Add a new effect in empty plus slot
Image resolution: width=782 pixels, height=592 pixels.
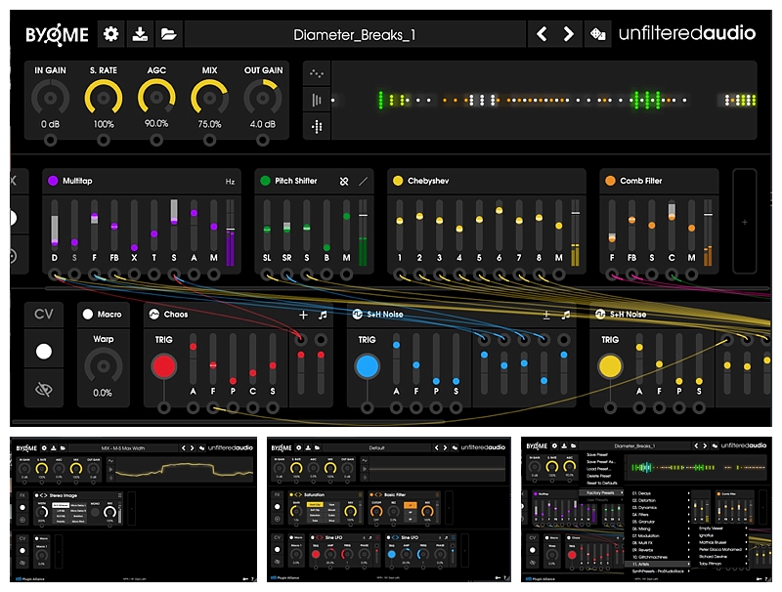[744, 223]
